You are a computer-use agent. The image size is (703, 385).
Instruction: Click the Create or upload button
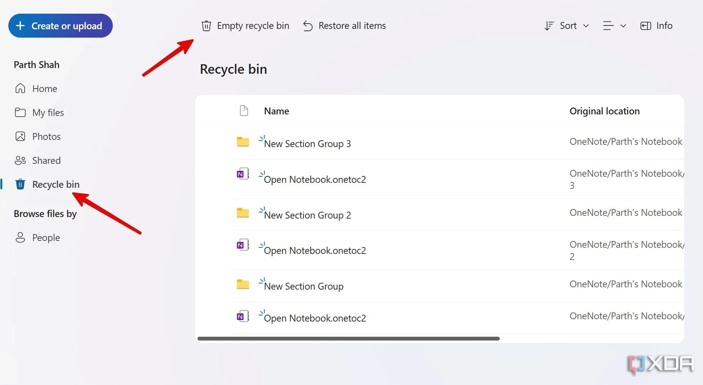point(60,26)
